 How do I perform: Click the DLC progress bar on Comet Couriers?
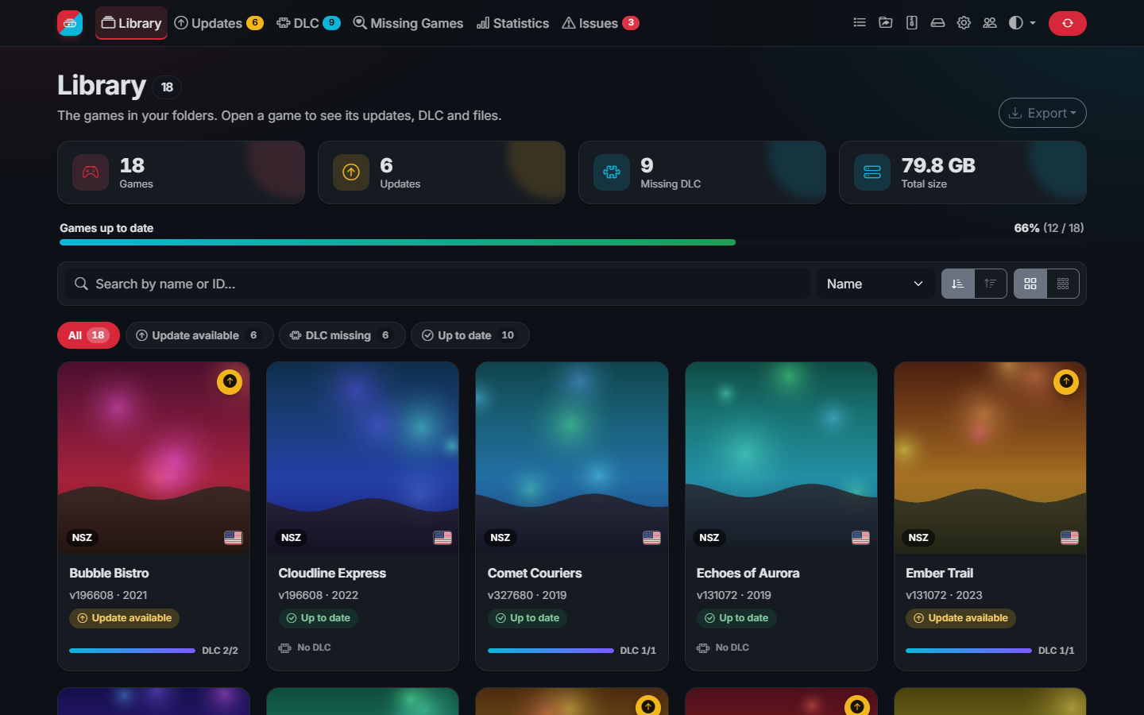(x=551, y=651)
